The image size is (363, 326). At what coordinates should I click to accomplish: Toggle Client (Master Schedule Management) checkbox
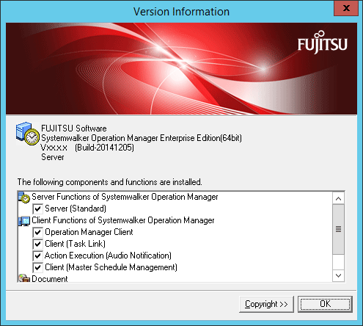[37, 267]
